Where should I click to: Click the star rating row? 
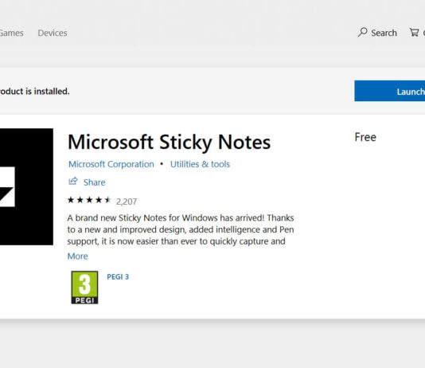tap(89, 200)
